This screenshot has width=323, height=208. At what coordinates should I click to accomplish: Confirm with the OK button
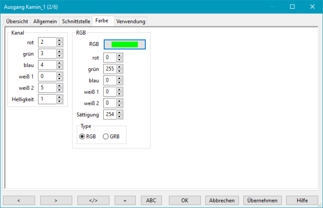(x=185, y=200)
